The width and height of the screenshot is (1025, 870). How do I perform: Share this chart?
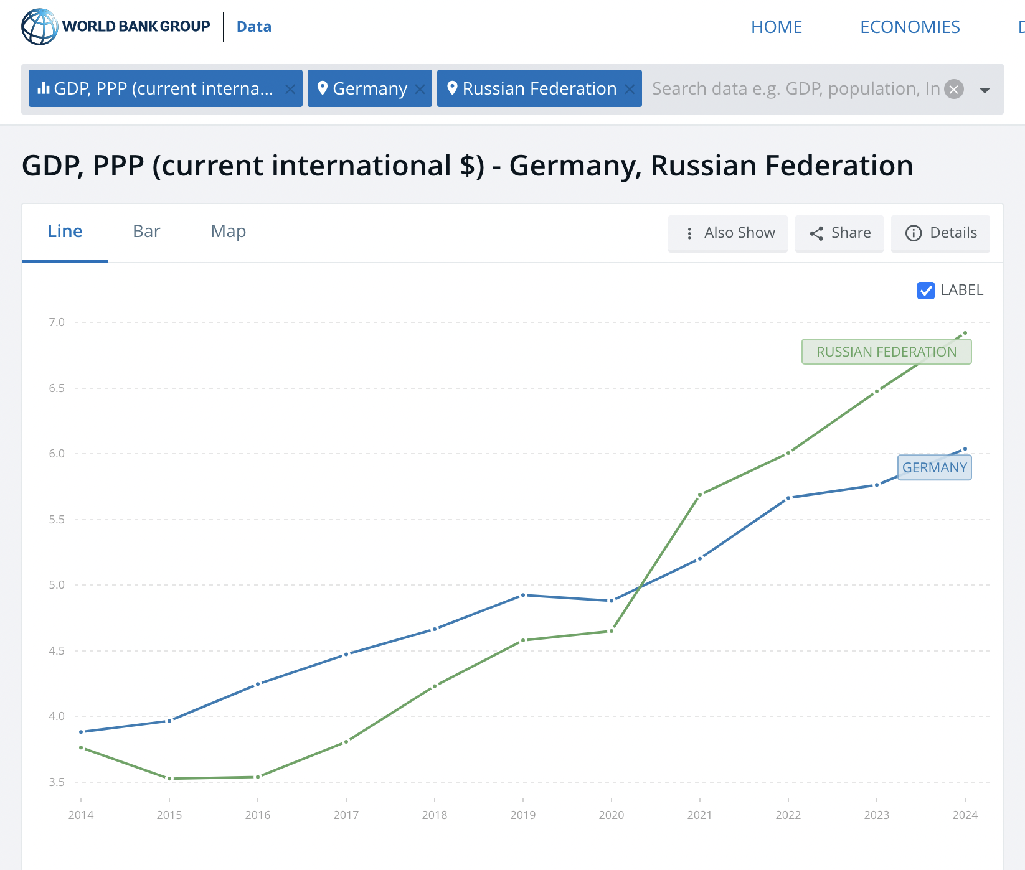[x=839, y=233]
